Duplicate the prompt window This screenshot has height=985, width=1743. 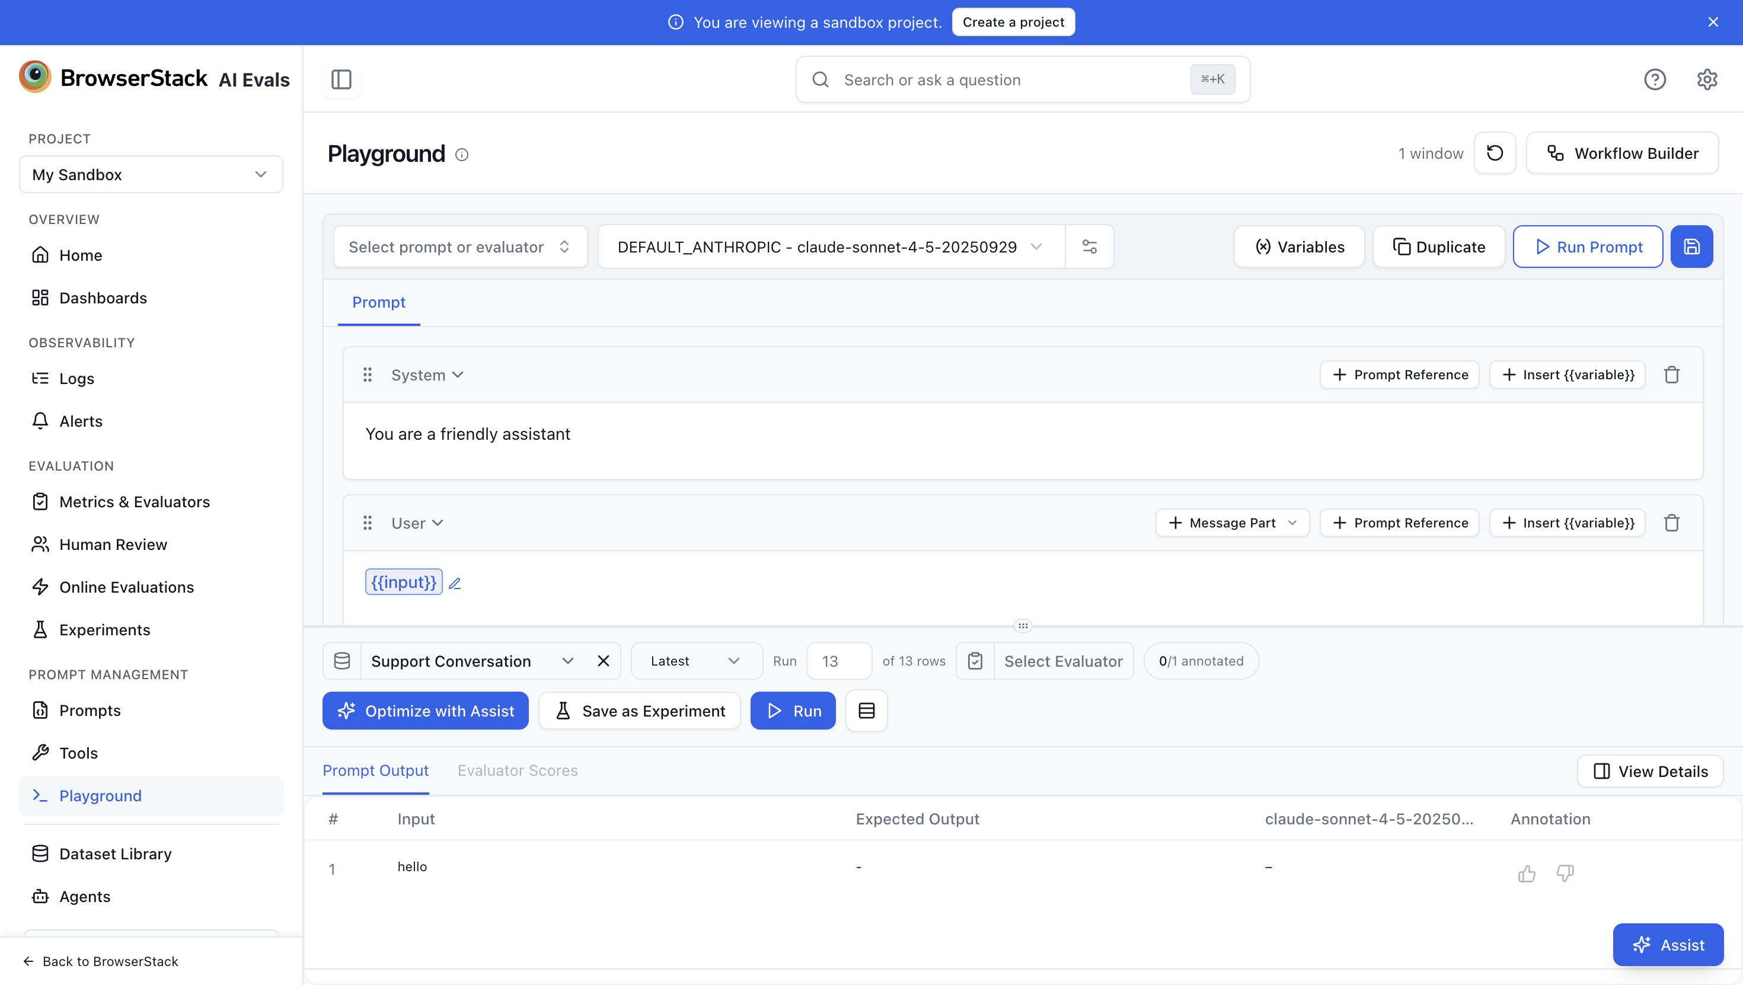(x=1438, y=247)
